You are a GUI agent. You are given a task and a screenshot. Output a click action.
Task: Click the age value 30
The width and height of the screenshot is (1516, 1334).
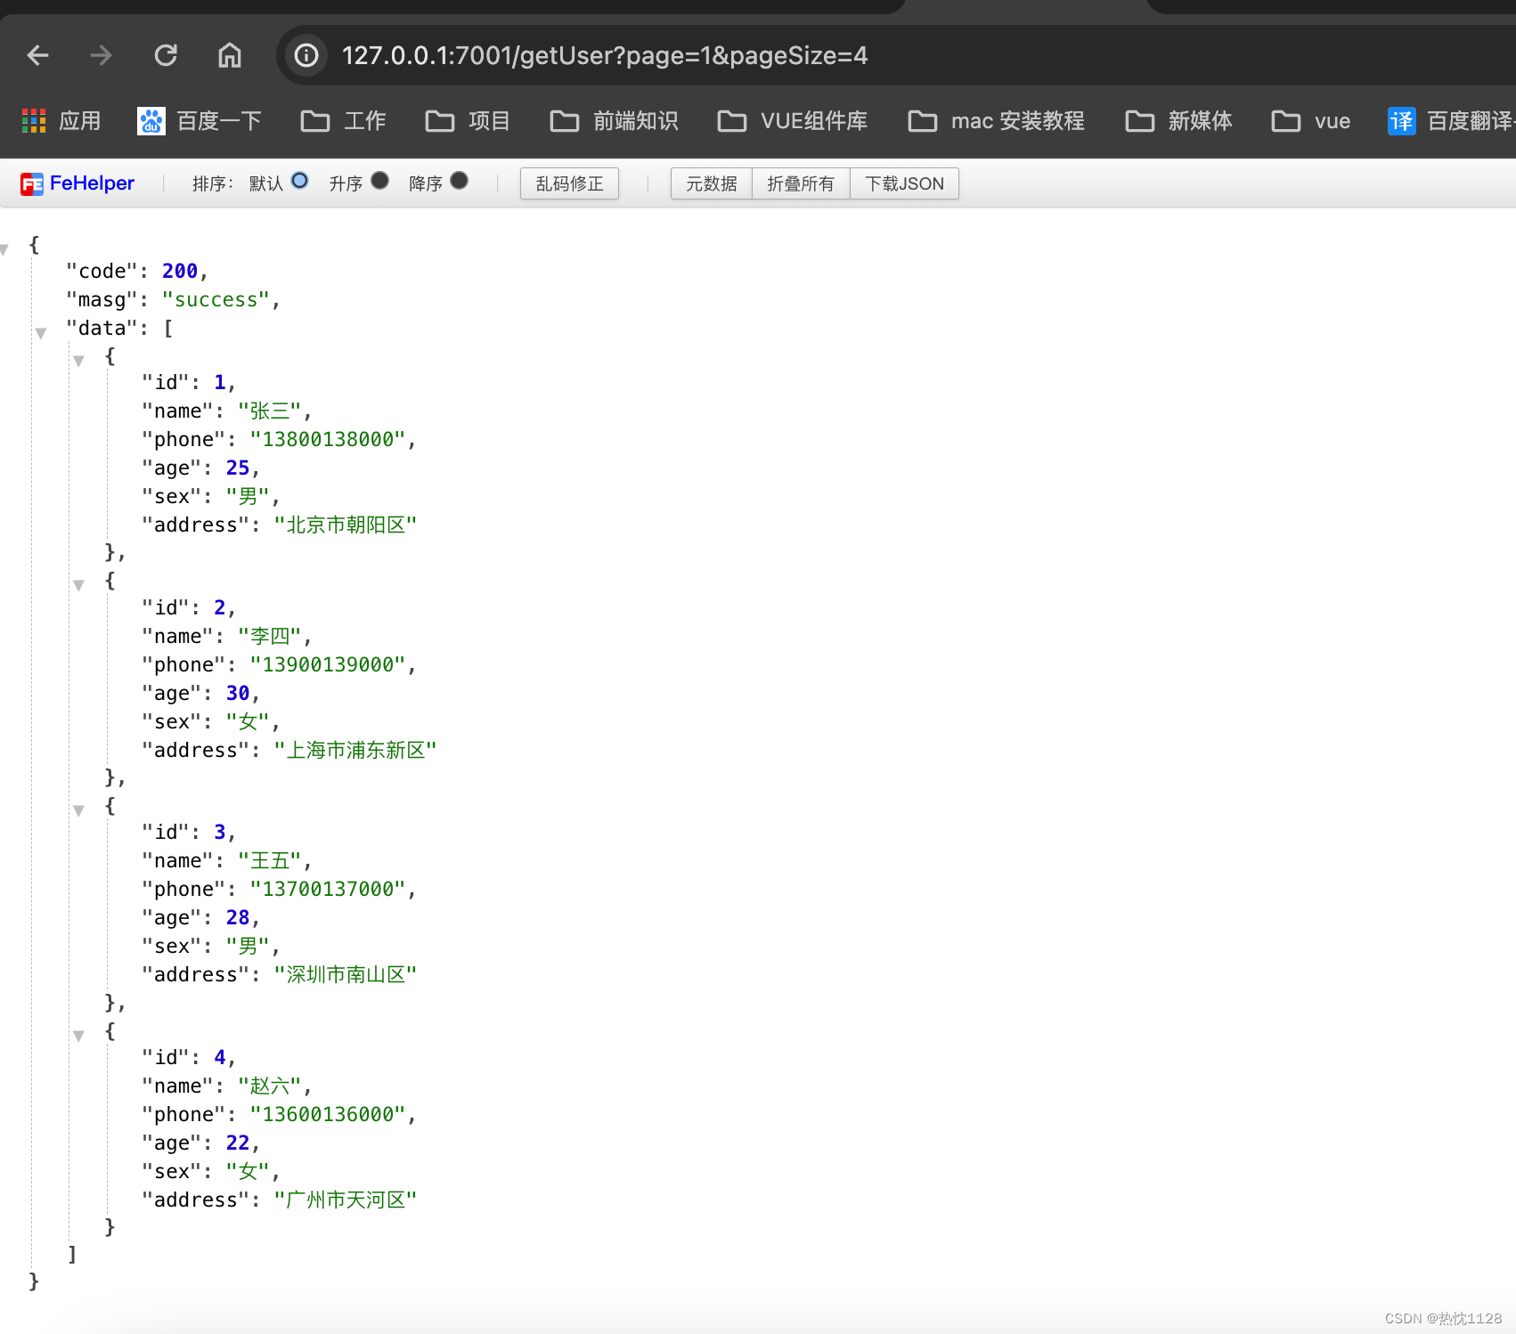(x=238, y=693)
